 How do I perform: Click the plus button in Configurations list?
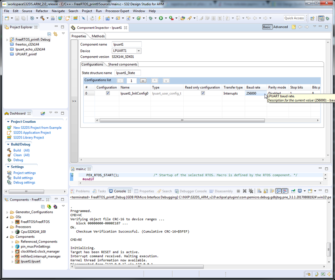click(143, 81)
